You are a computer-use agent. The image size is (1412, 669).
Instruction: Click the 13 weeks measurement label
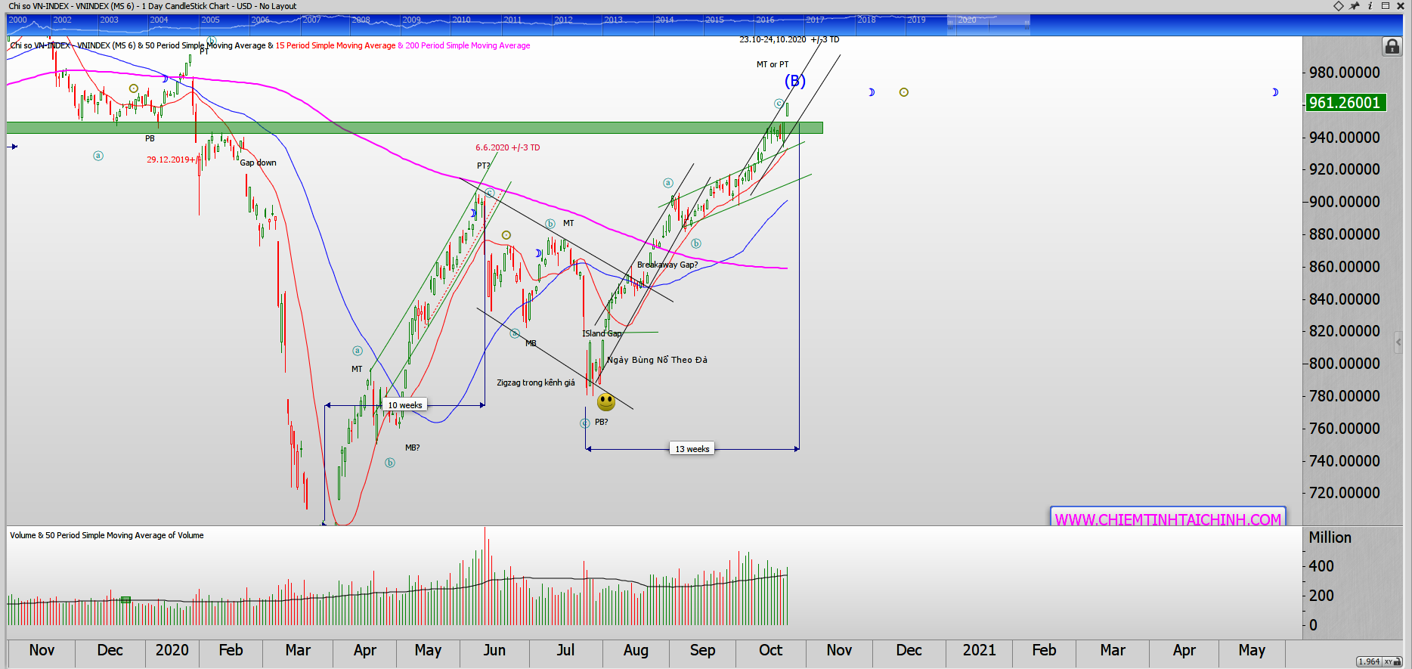point(692,449)
